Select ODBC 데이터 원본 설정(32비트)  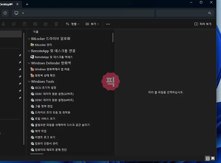(54, 94)
